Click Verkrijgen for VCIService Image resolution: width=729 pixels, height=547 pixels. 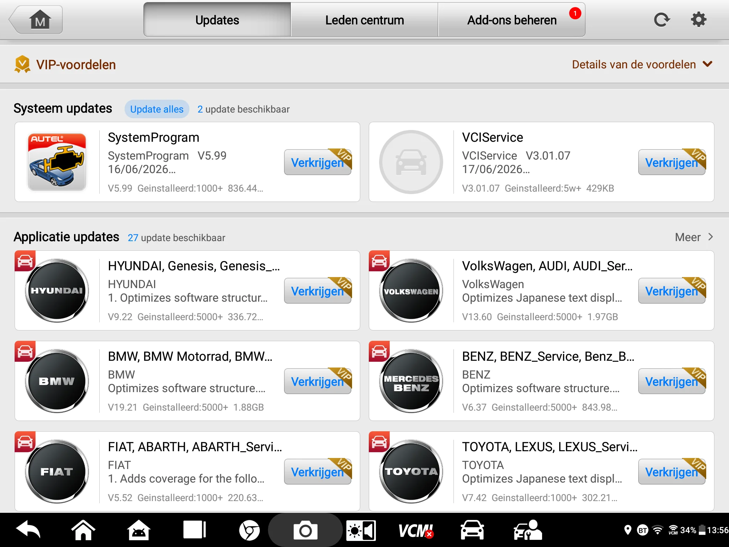pyautogui.click(x=672, y=162)
